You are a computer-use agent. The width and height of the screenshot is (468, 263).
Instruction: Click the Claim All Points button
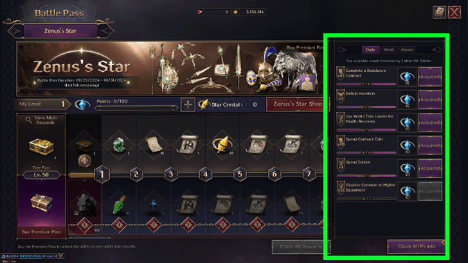pyautogui.click(x=416, y=246)
